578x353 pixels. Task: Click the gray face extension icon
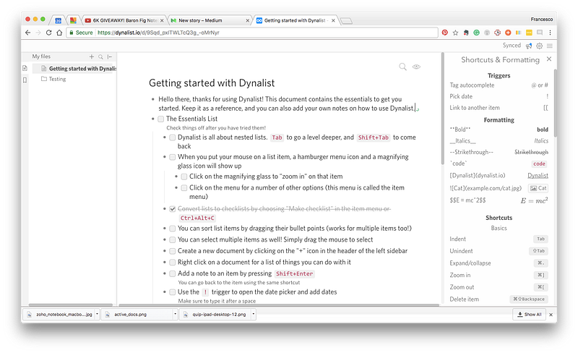pos(487,33)
